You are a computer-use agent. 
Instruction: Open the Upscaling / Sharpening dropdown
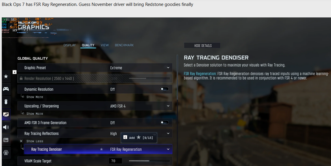tap(95, 106)
